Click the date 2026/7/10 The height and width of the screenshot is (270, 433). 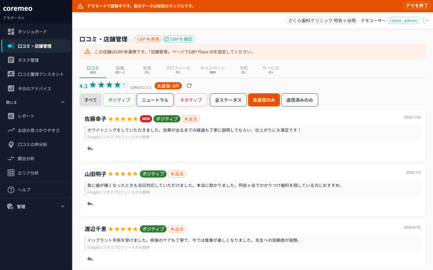[x=412, y=117]
